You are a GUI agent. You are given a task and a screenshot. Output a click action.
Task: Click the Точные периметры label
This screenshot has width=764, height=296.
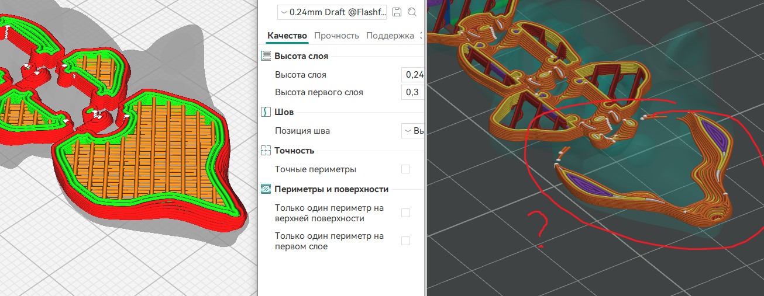click(315, 169)
